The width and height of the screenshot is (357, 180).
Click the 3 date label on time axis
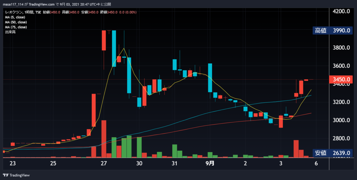[x=281, y=163]
